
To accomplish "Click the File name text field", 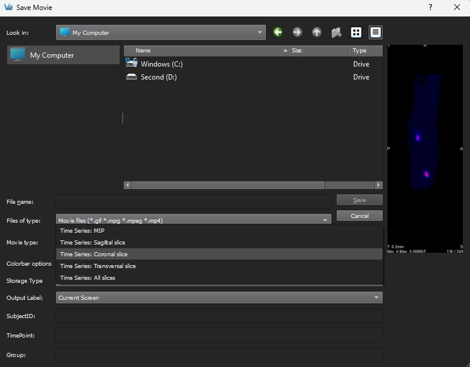I will pos(193,201).
